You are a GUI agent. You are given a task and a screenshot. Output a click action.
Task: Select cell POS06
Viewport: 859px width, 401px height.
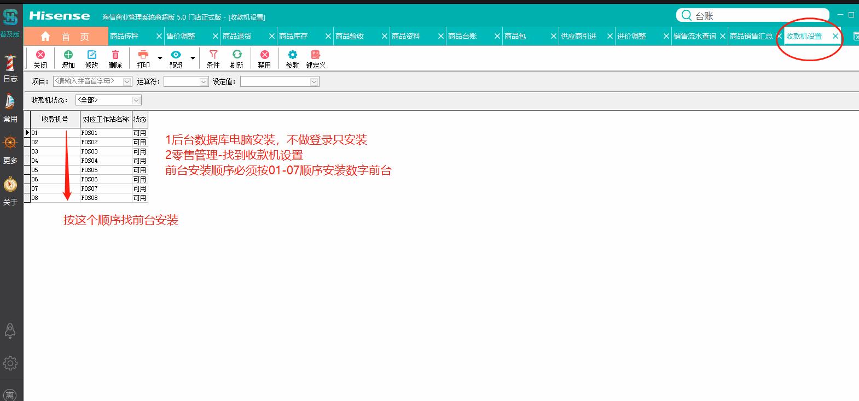[x=106, y=179]
